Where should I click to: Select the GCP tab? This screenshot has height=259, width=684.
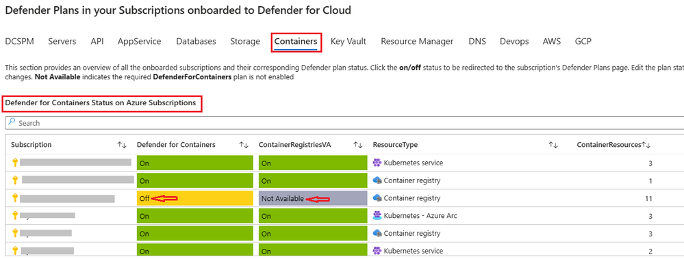pyautogui.click(x=583, y=42)
